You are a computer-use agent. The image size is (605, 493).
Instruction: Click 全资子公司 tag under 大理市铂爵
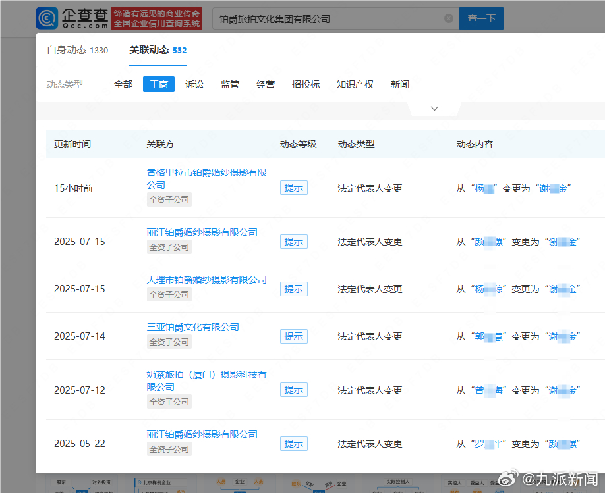(x=169, y=294)
